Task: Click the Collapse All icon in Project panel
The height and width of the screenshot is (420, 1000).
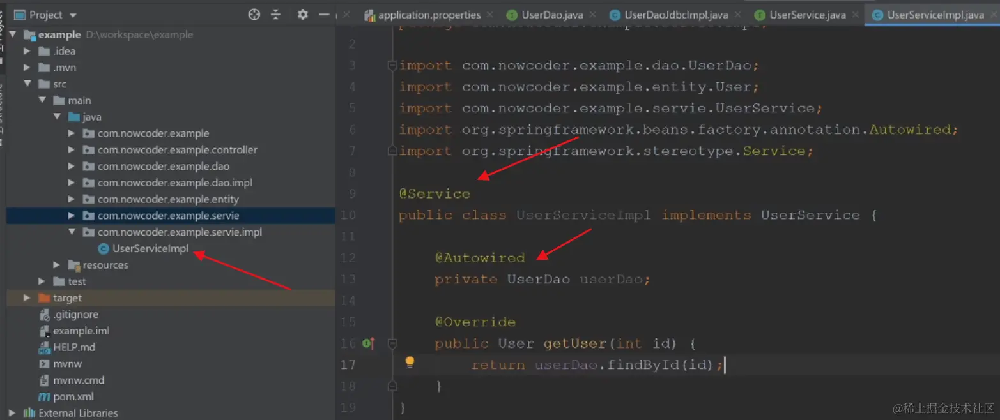Action: click(275, 14)
